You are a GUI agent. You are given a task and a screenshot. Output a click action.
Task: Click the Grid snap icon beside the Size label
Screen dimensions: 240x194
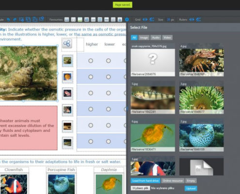tap(152, 19)
